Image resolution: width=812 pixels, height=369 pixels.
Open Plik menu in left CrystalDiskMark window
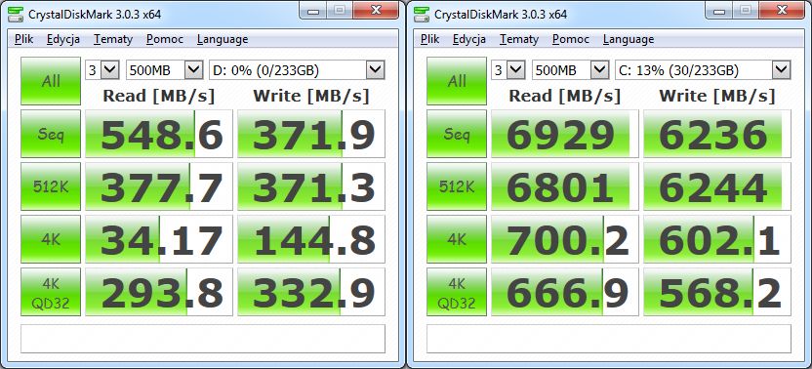24,39
